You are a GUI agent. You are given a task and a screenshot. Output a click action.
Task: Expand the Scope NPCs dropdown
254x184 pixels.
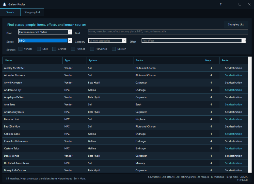point(70,41)
